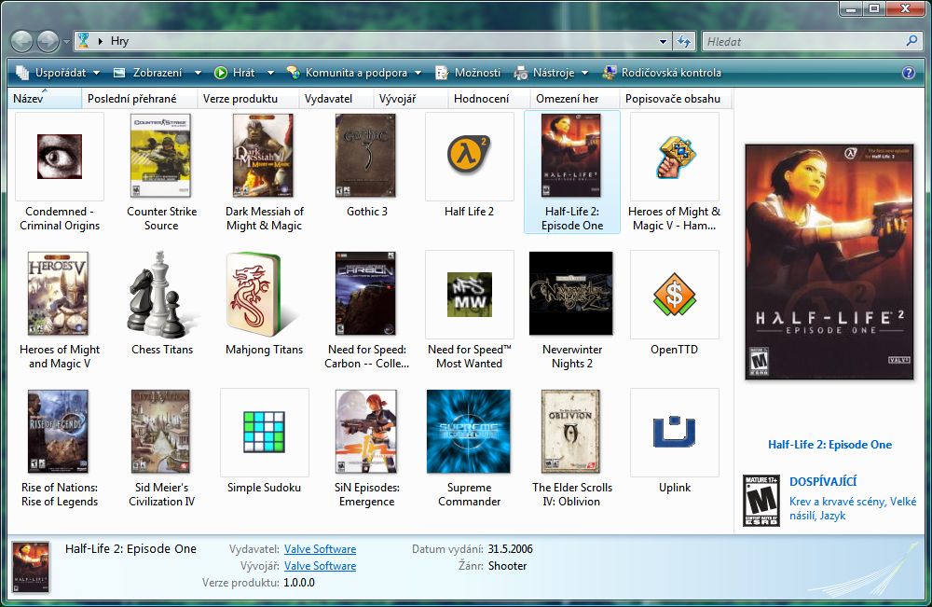
Task: Select Rise of Nations: Rise of Legends icon
Action: pos(58,432)
